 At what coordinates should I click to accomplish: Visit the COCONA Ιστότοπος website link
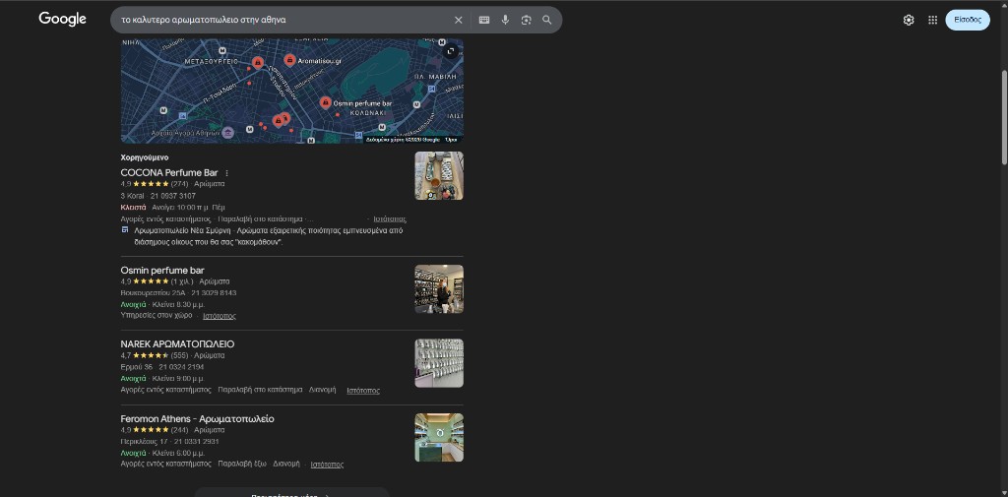point(390,218)
